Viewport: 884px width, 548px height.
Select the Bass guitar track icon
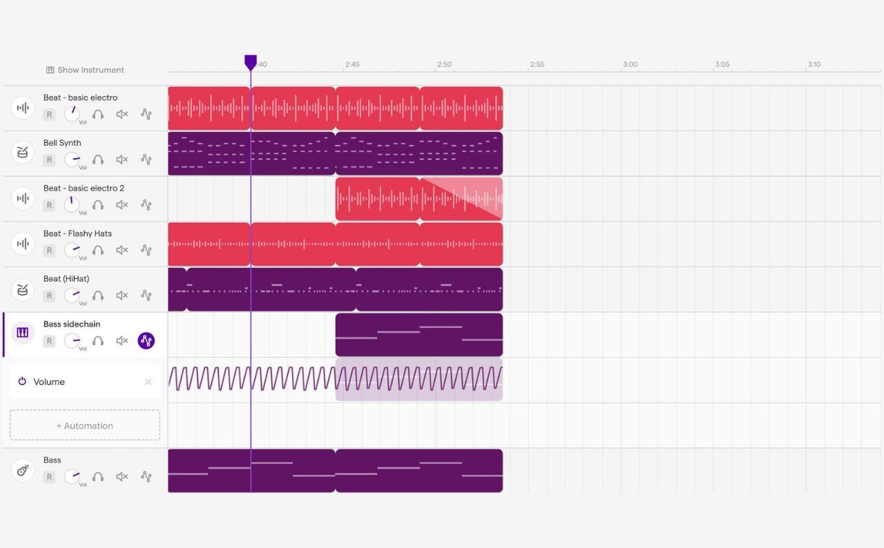[x=23, y=471]
